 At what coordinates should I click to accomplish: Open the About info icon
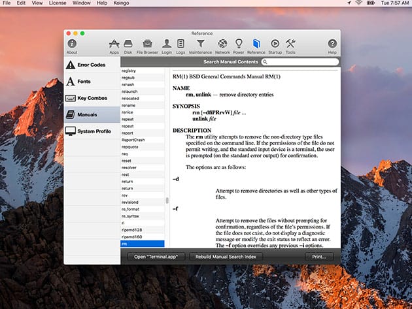(72, 44)
